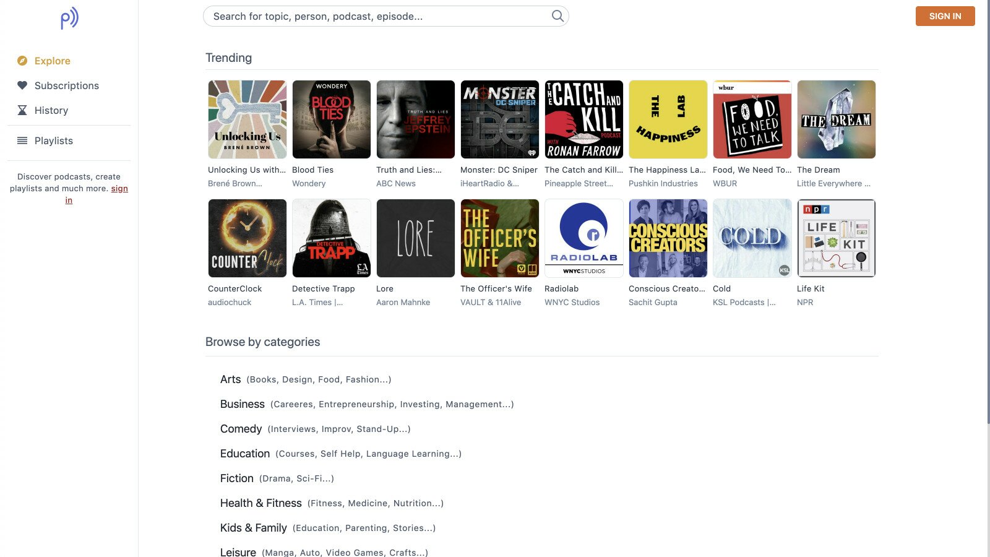The width and height of the screenshot is (990, 557).
Task: Go to the History section
Action: click(51, 110)
